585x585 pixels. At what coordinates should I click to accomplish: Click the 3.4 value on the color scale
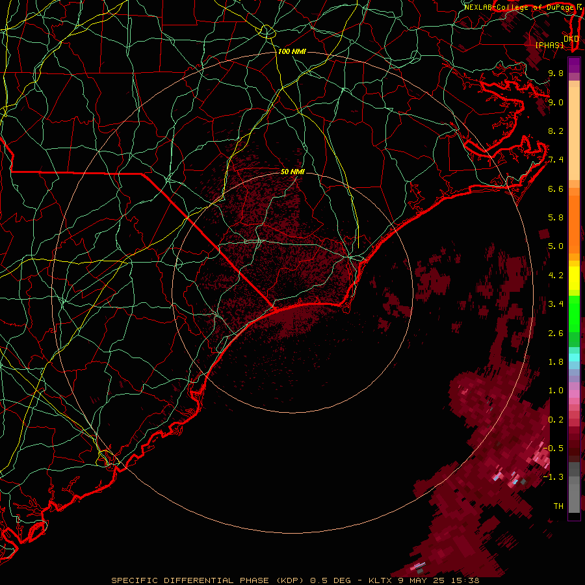click(x=556, y=304)
